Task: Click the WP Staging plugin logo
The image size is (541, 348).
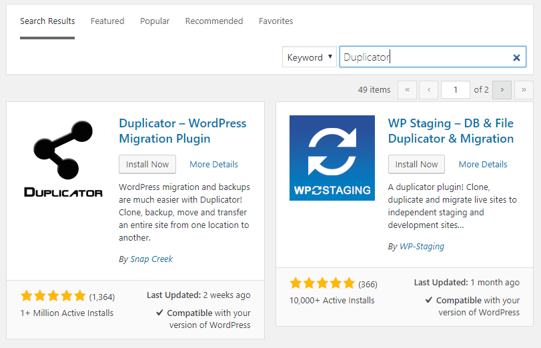Action: tap(332, 158)
